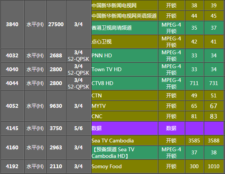Select the 点心卫视 channel cell
The width and height of the screenshot is (225, 174).
coord(124,42)
